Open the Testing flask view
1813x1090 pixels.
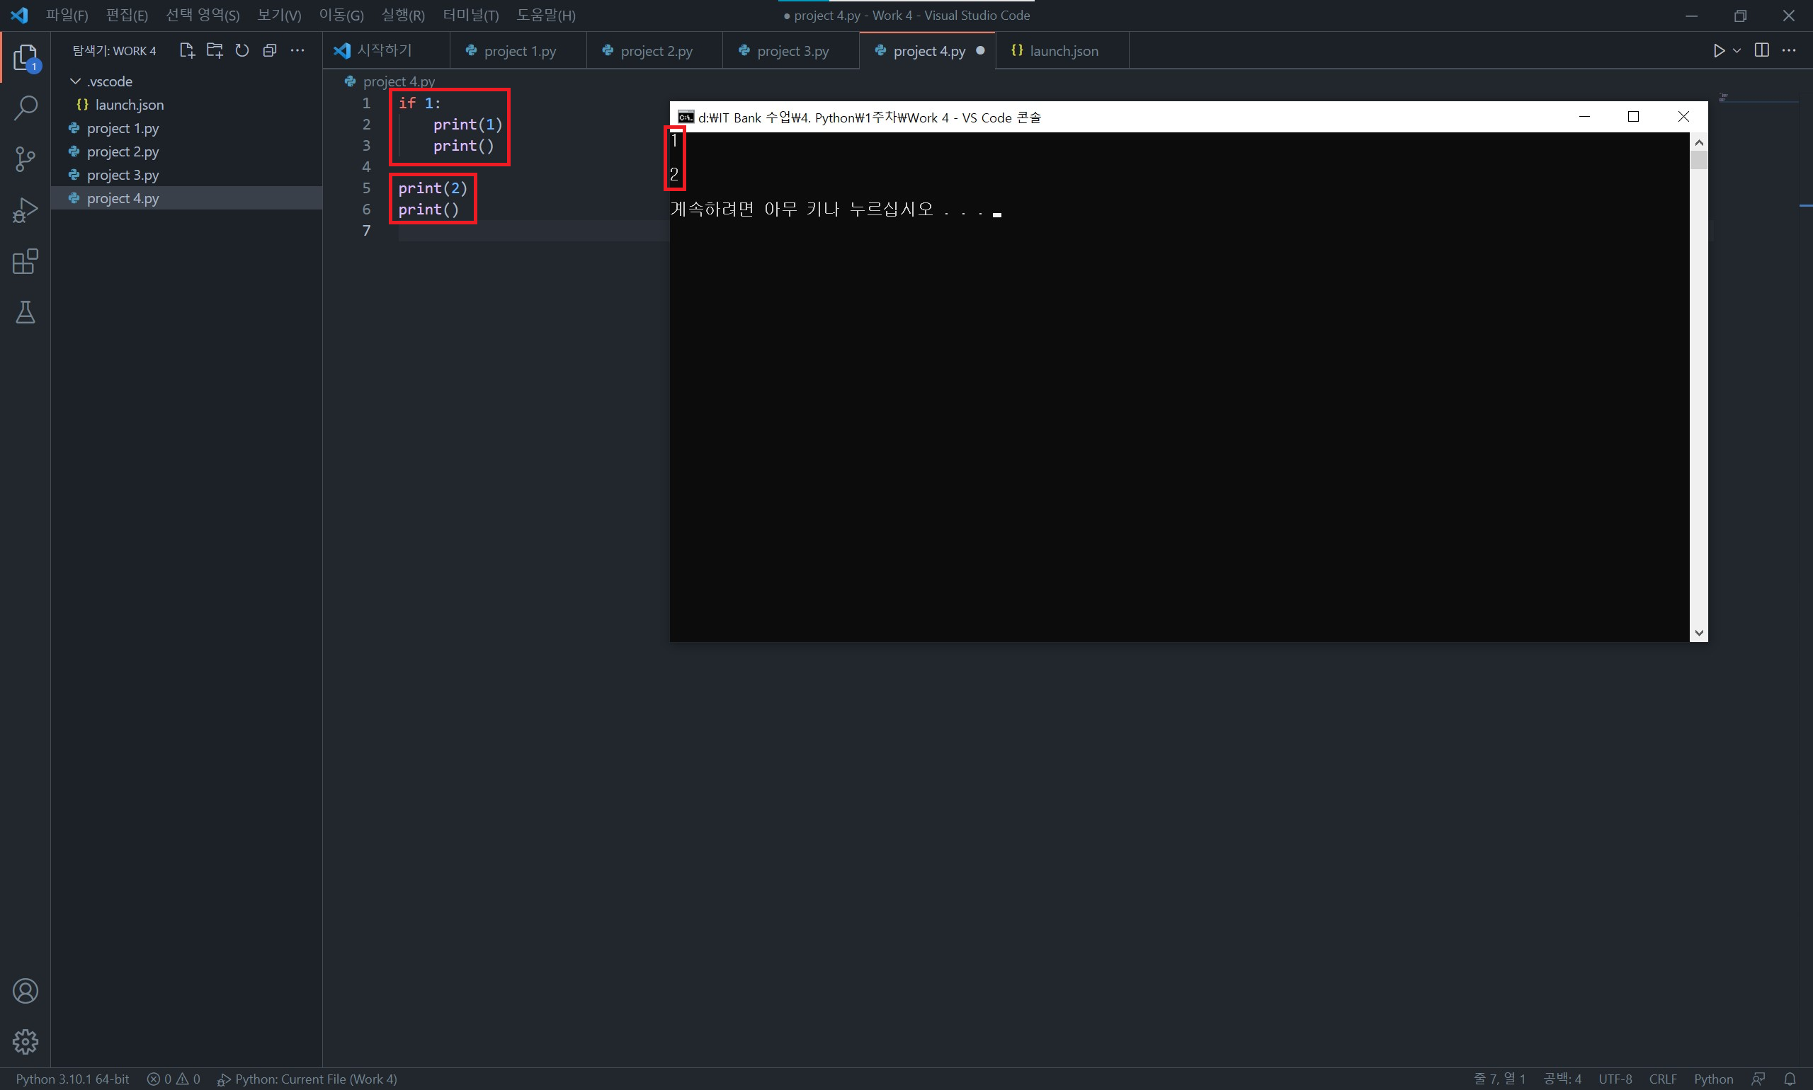pos(25,313)
